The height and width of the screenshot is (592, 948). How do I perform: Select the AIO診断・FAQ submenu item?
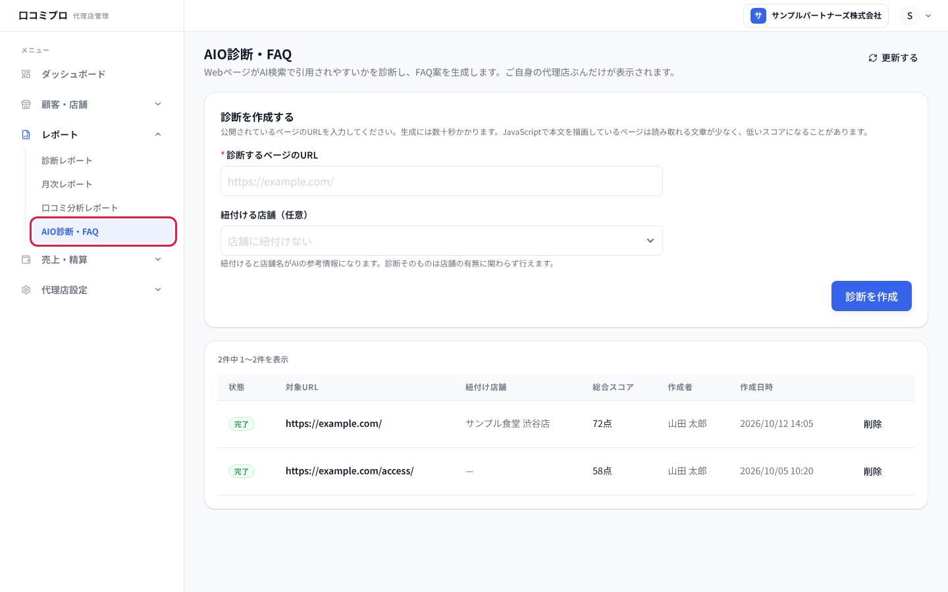point(103,232)
